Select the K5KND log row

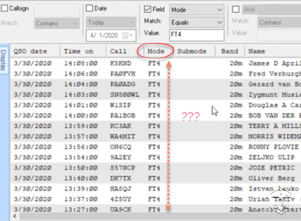coord(156,63)
